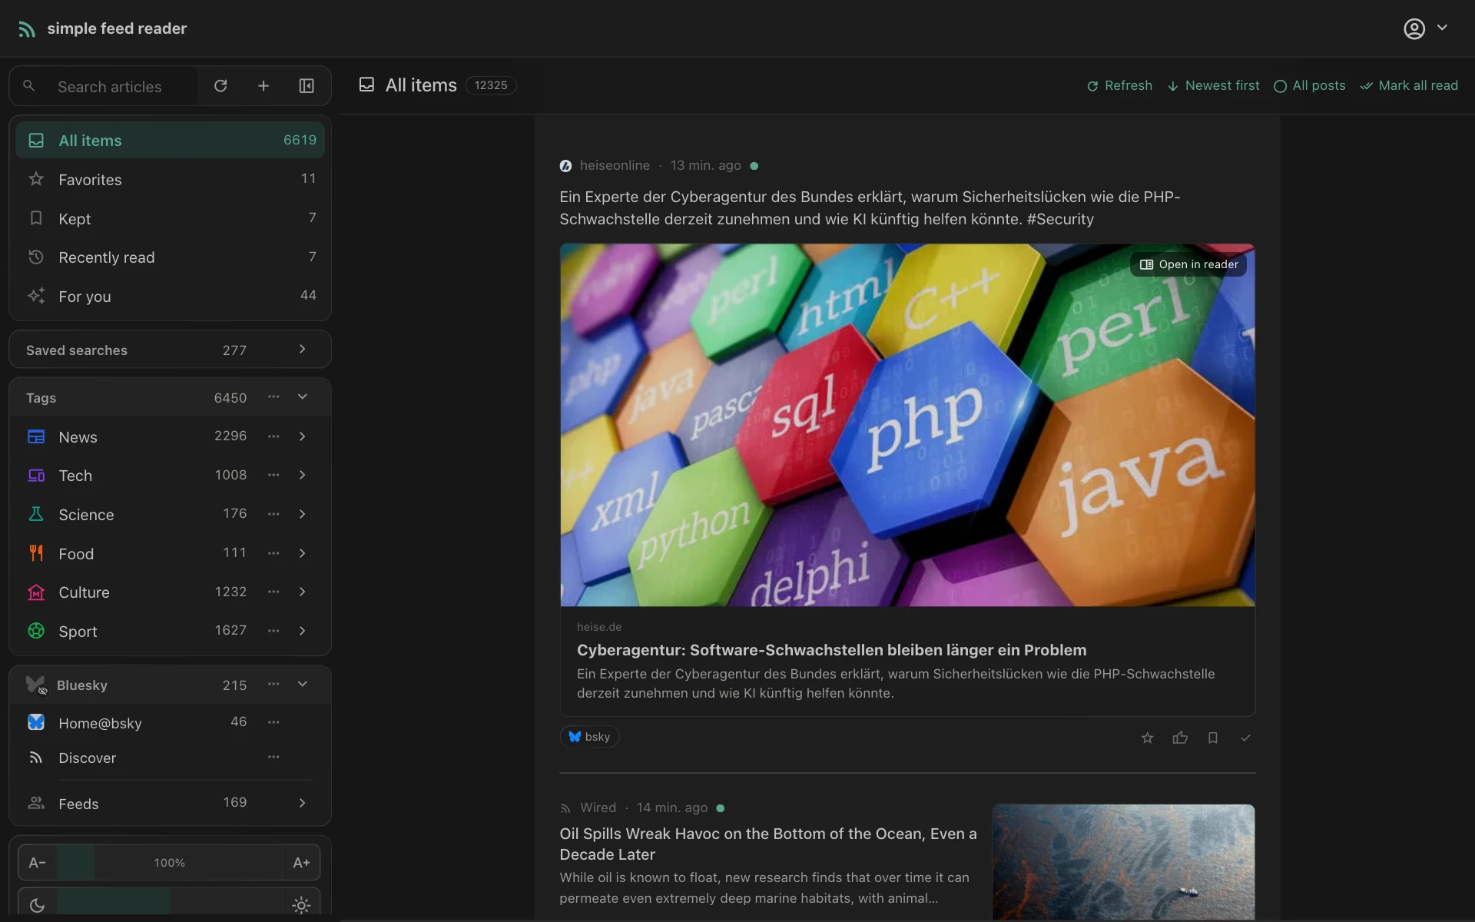Open Bluesky section more options
The width and height of the screenshot is (1475, 922).
[x=273, y=685]
